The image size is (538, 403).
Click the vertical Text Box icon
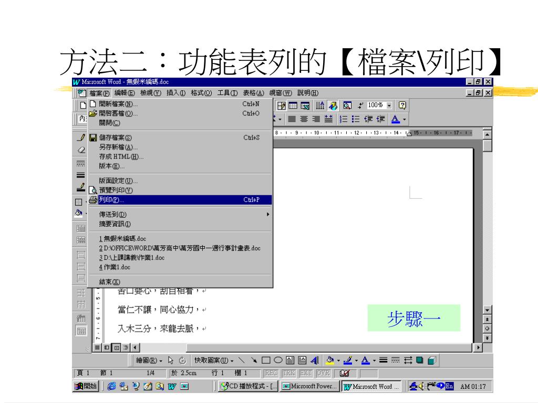click(x=302, y=360)
